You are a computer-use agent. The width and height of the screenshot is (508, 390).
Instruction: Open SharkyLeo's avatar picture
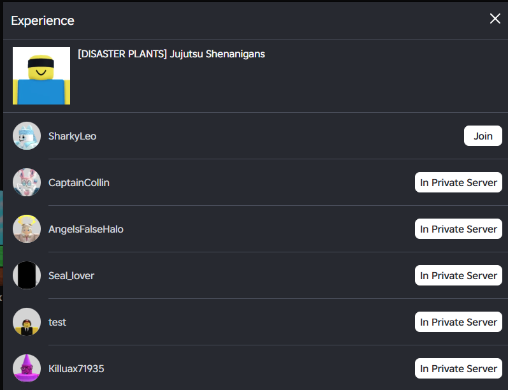(27, 136)
